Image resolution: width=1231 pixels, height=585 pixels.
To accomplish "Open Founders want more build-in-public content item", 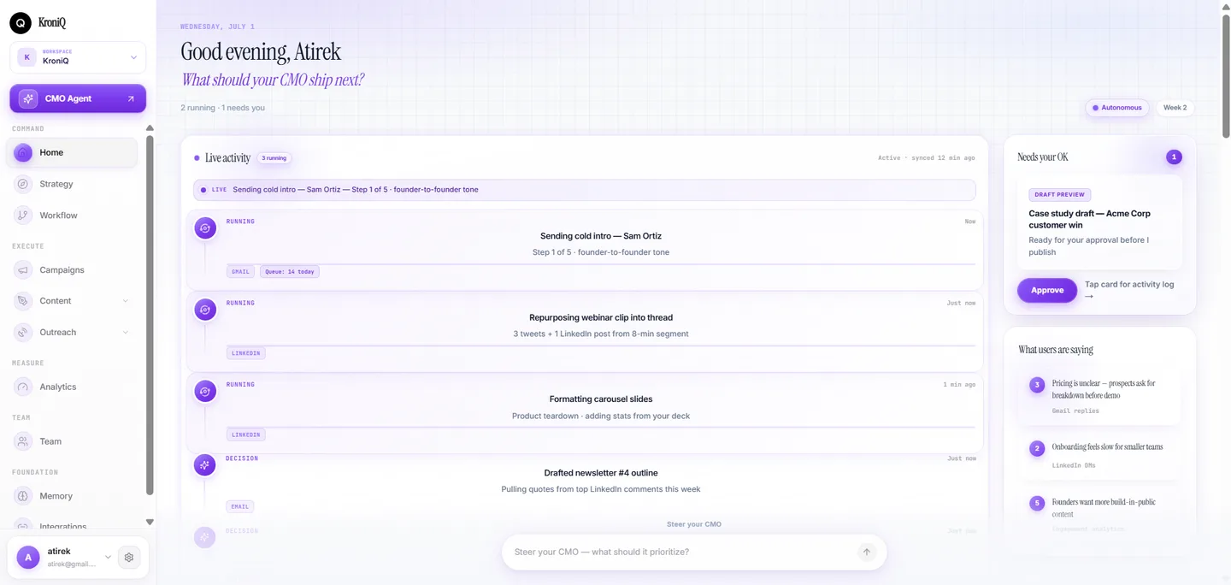I will coord(1099,511).
